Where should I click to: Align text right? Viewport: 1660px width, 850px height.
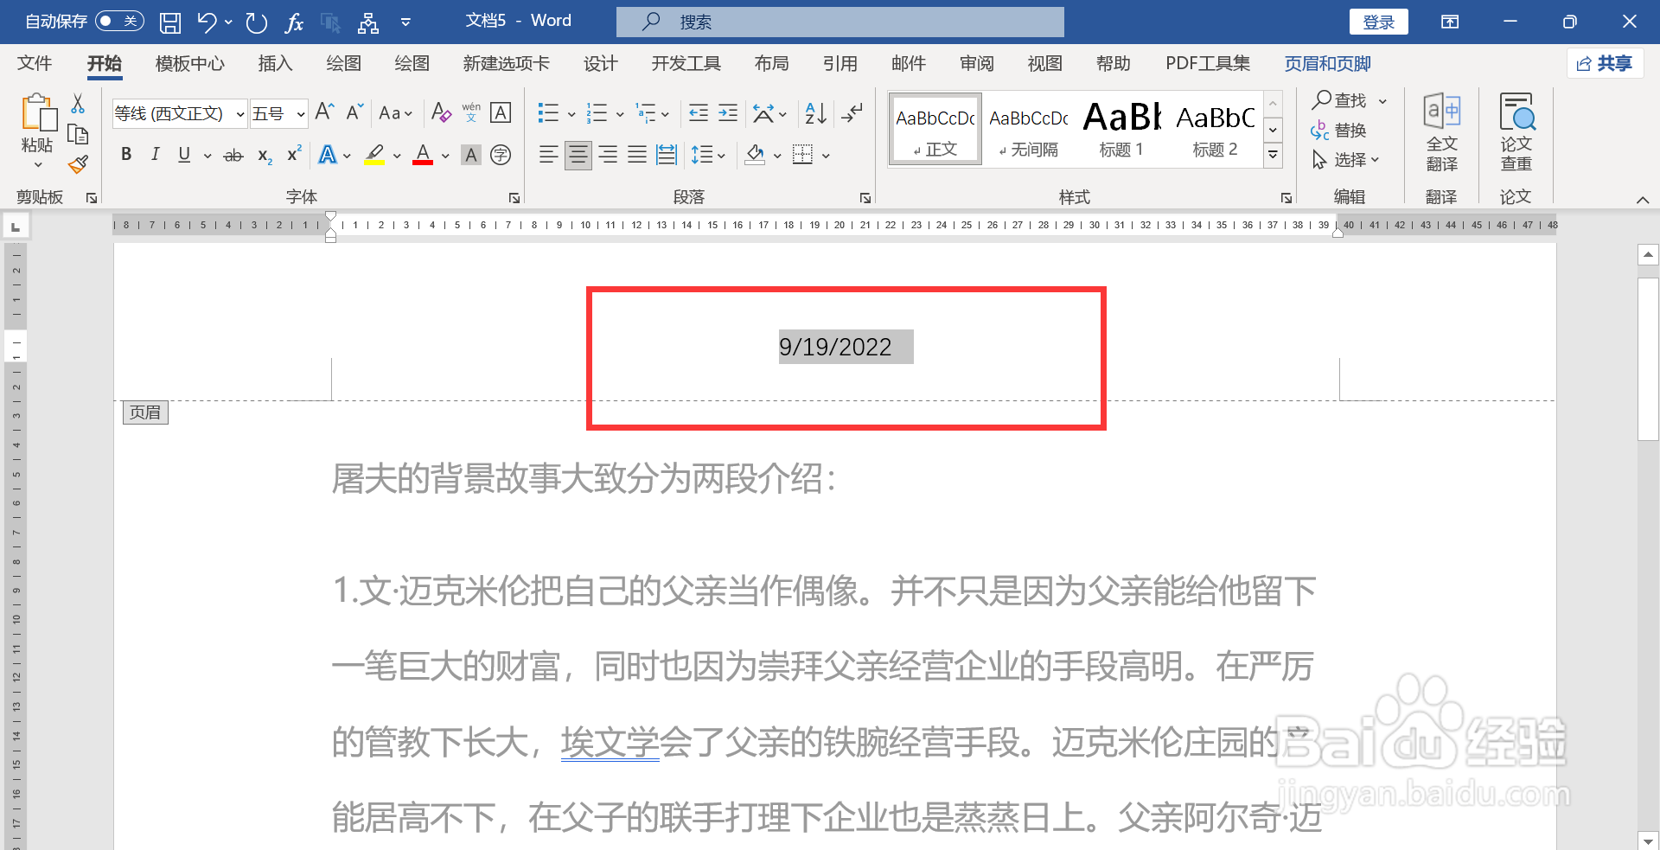pyautogui.click(x=609, y=155)
